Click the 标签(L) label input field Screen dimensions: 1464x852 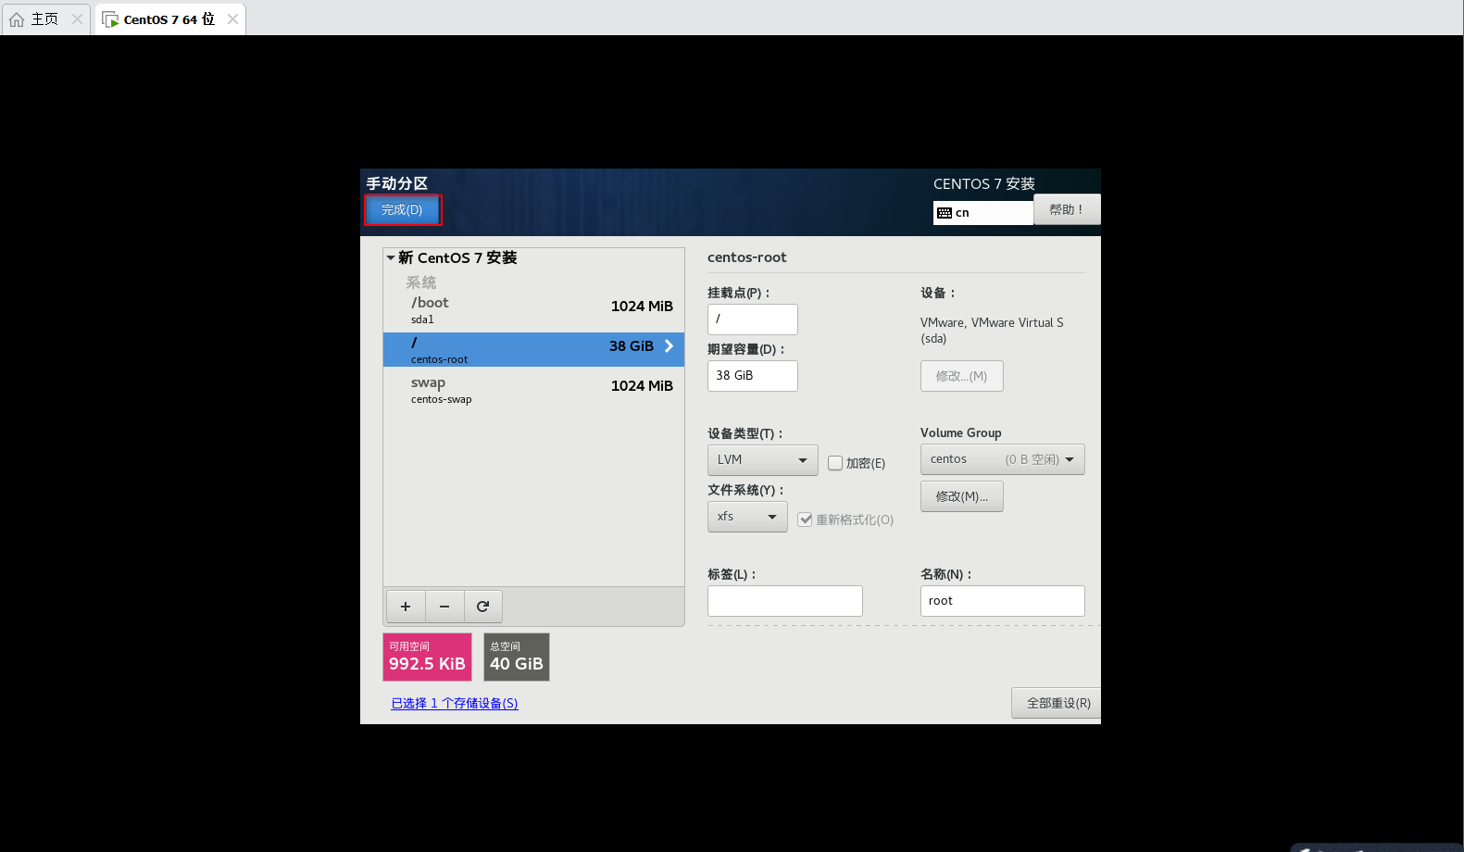[x=785, y=601]
